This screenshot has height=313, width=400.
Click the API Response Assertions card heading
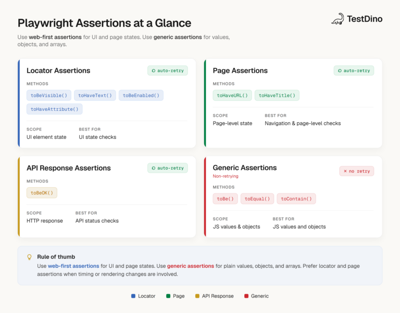[69, 168]
